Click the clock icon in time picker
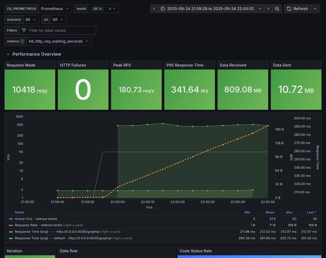The height and width of the screenshot is (258, 326). [163, 9]
